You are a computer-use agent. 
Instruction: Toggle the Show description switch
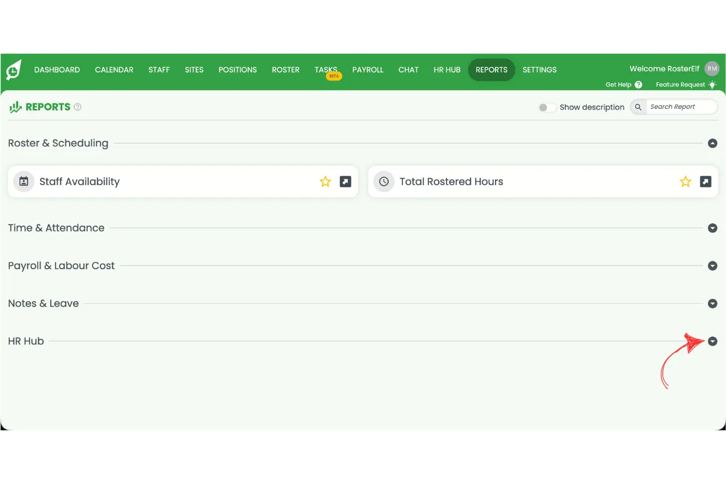click(x=547, y=107)
